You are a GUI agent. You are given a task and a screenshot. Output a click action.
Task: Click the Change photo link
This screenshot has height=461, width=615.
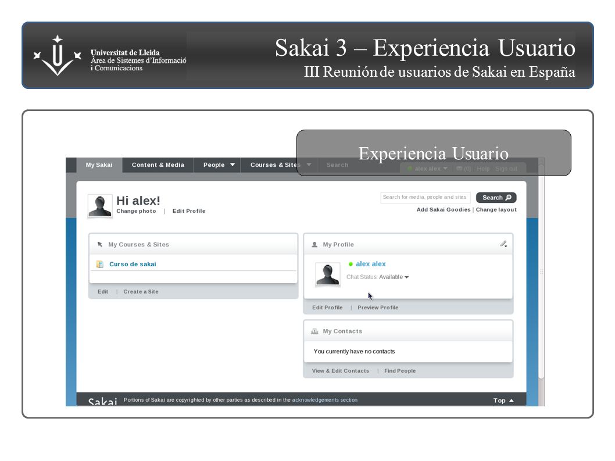[x=136, y=211]
